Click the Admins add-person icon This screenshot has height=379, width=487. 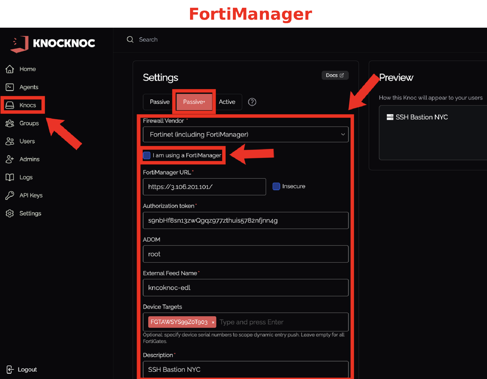[x=10, y=159]
